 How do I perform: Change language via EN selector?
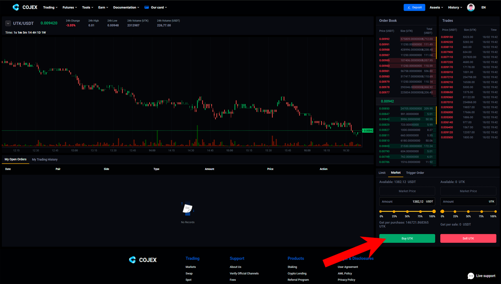coord(483,7)
